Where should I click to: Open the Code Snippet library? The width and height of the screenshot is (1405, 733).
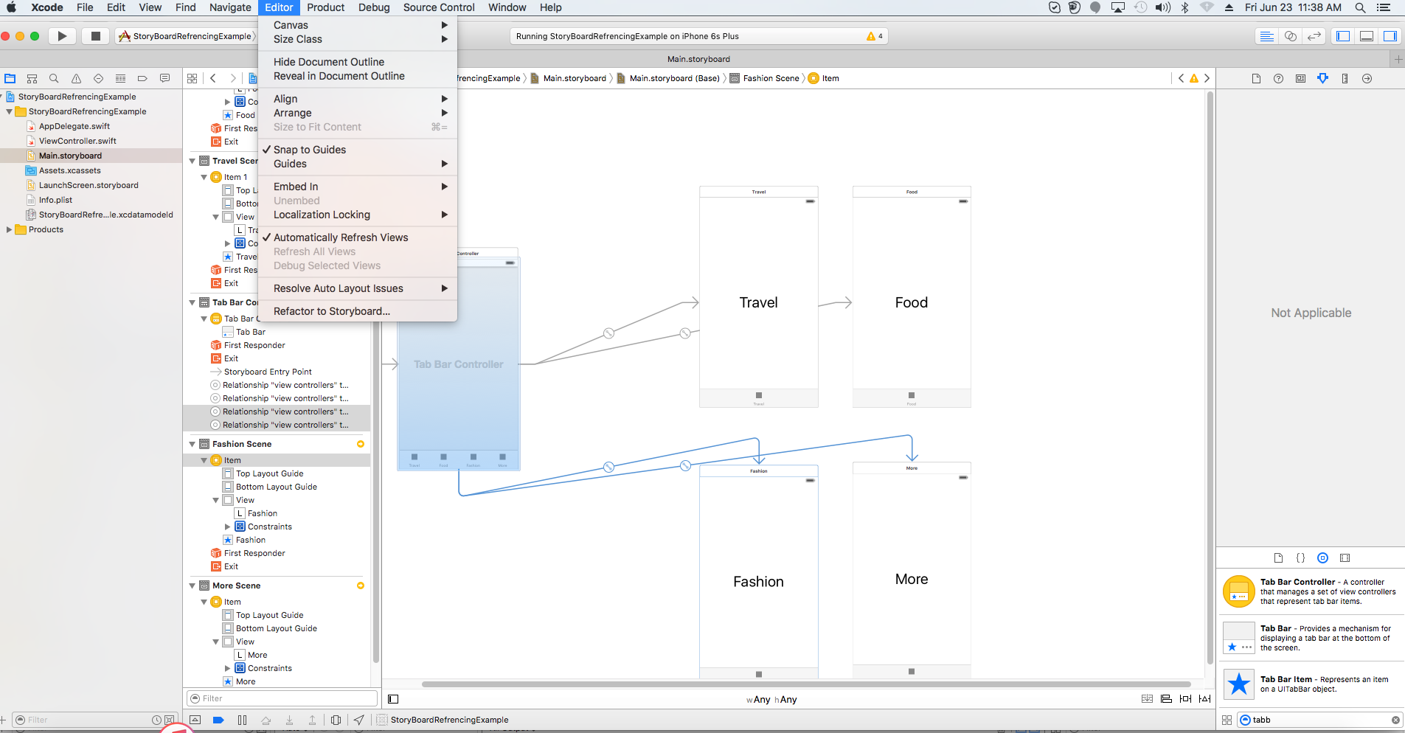coord(1300,558)
